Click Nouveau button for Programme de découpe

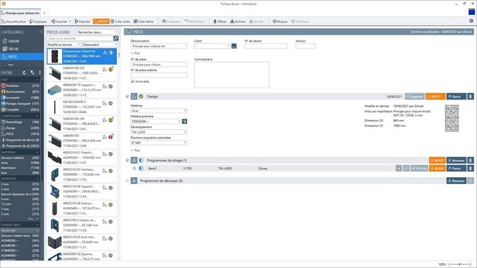coord(457,180)
